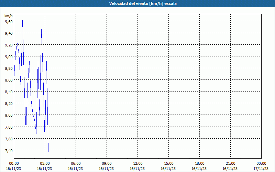The image size is (275, 172).
Task: Click the 16/11/23 date under 03:00
Action: tap(44, 169)
